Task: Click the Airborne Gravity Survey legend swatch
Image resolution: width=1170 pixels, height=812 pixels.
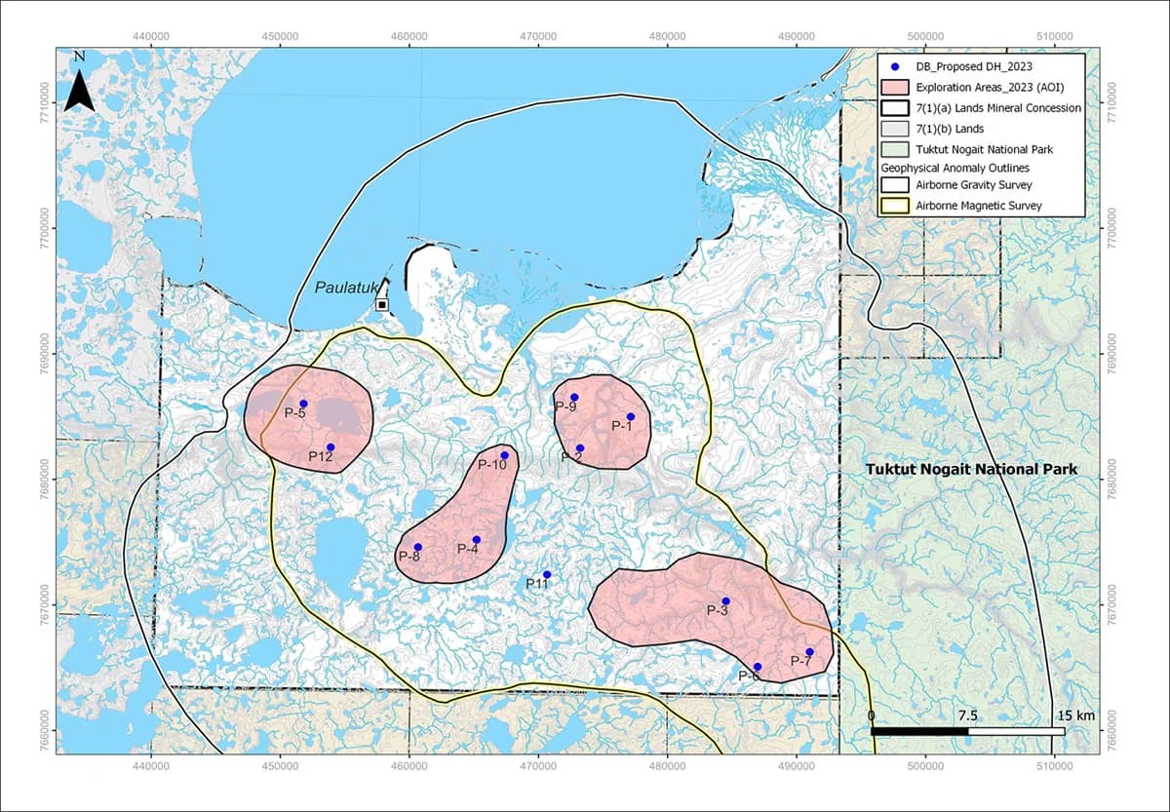Action: coord(894,184)
